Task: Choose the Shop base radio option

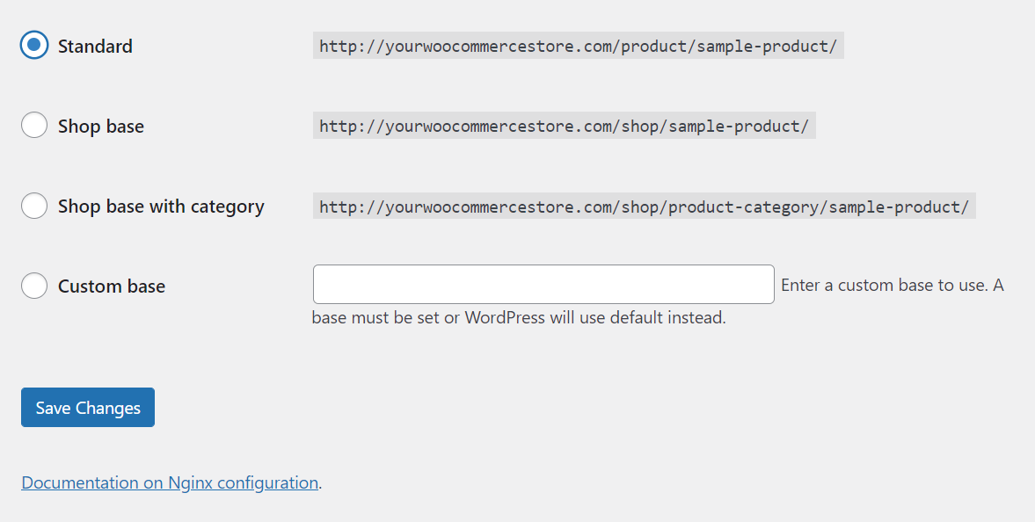Action: (x=34, y=126)
